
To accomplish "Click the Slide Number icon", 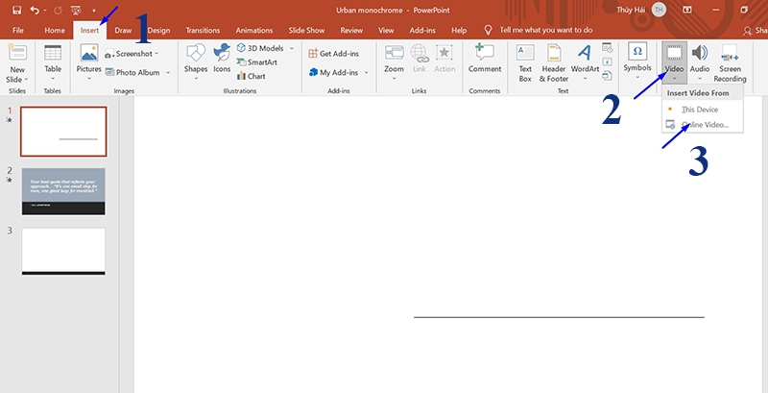I will click(608, 61).
